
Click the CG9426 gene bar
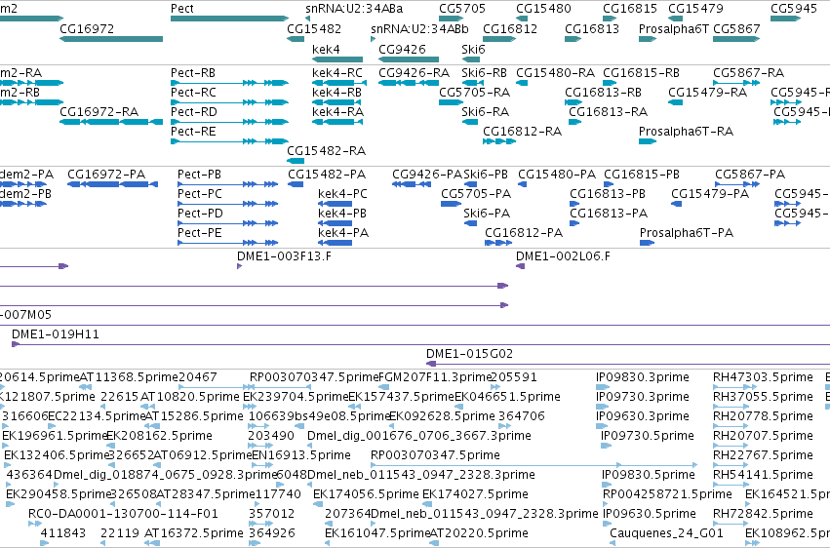[409, 59]
